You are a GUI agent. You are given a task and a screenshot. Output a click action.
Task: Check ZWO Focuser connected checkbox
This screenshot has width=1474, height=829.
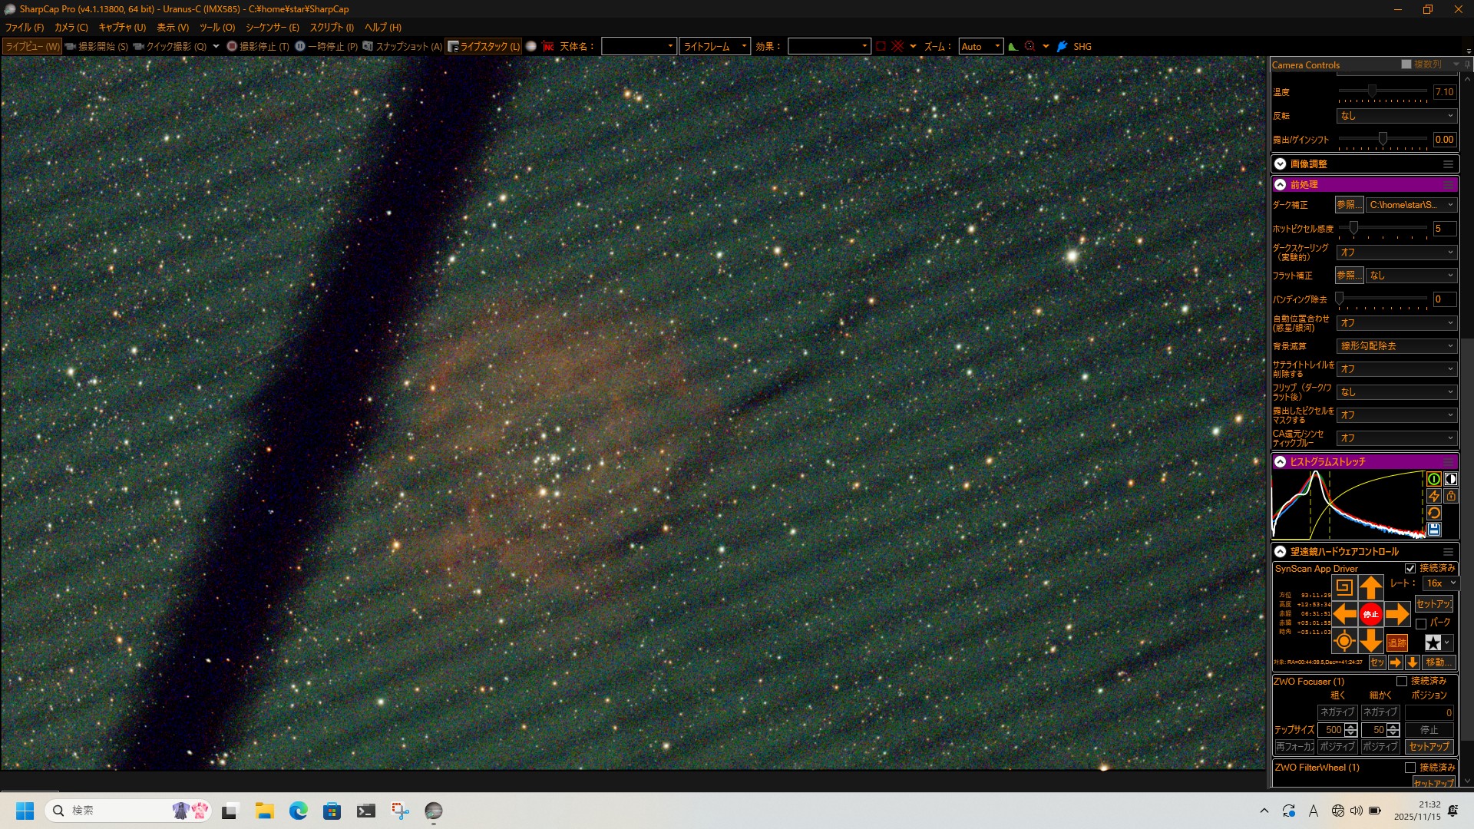click(1402, 682)
